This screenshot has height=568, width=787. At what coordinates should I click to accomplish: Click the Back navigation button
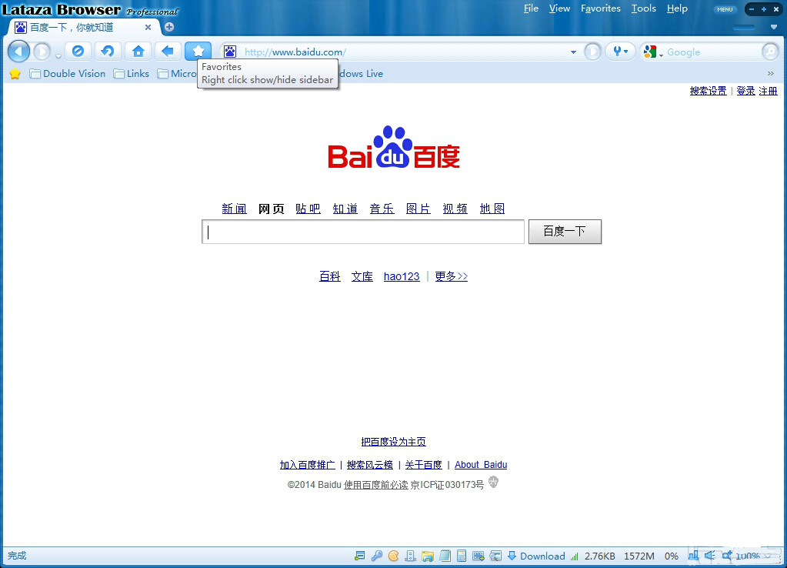(18, 52)
